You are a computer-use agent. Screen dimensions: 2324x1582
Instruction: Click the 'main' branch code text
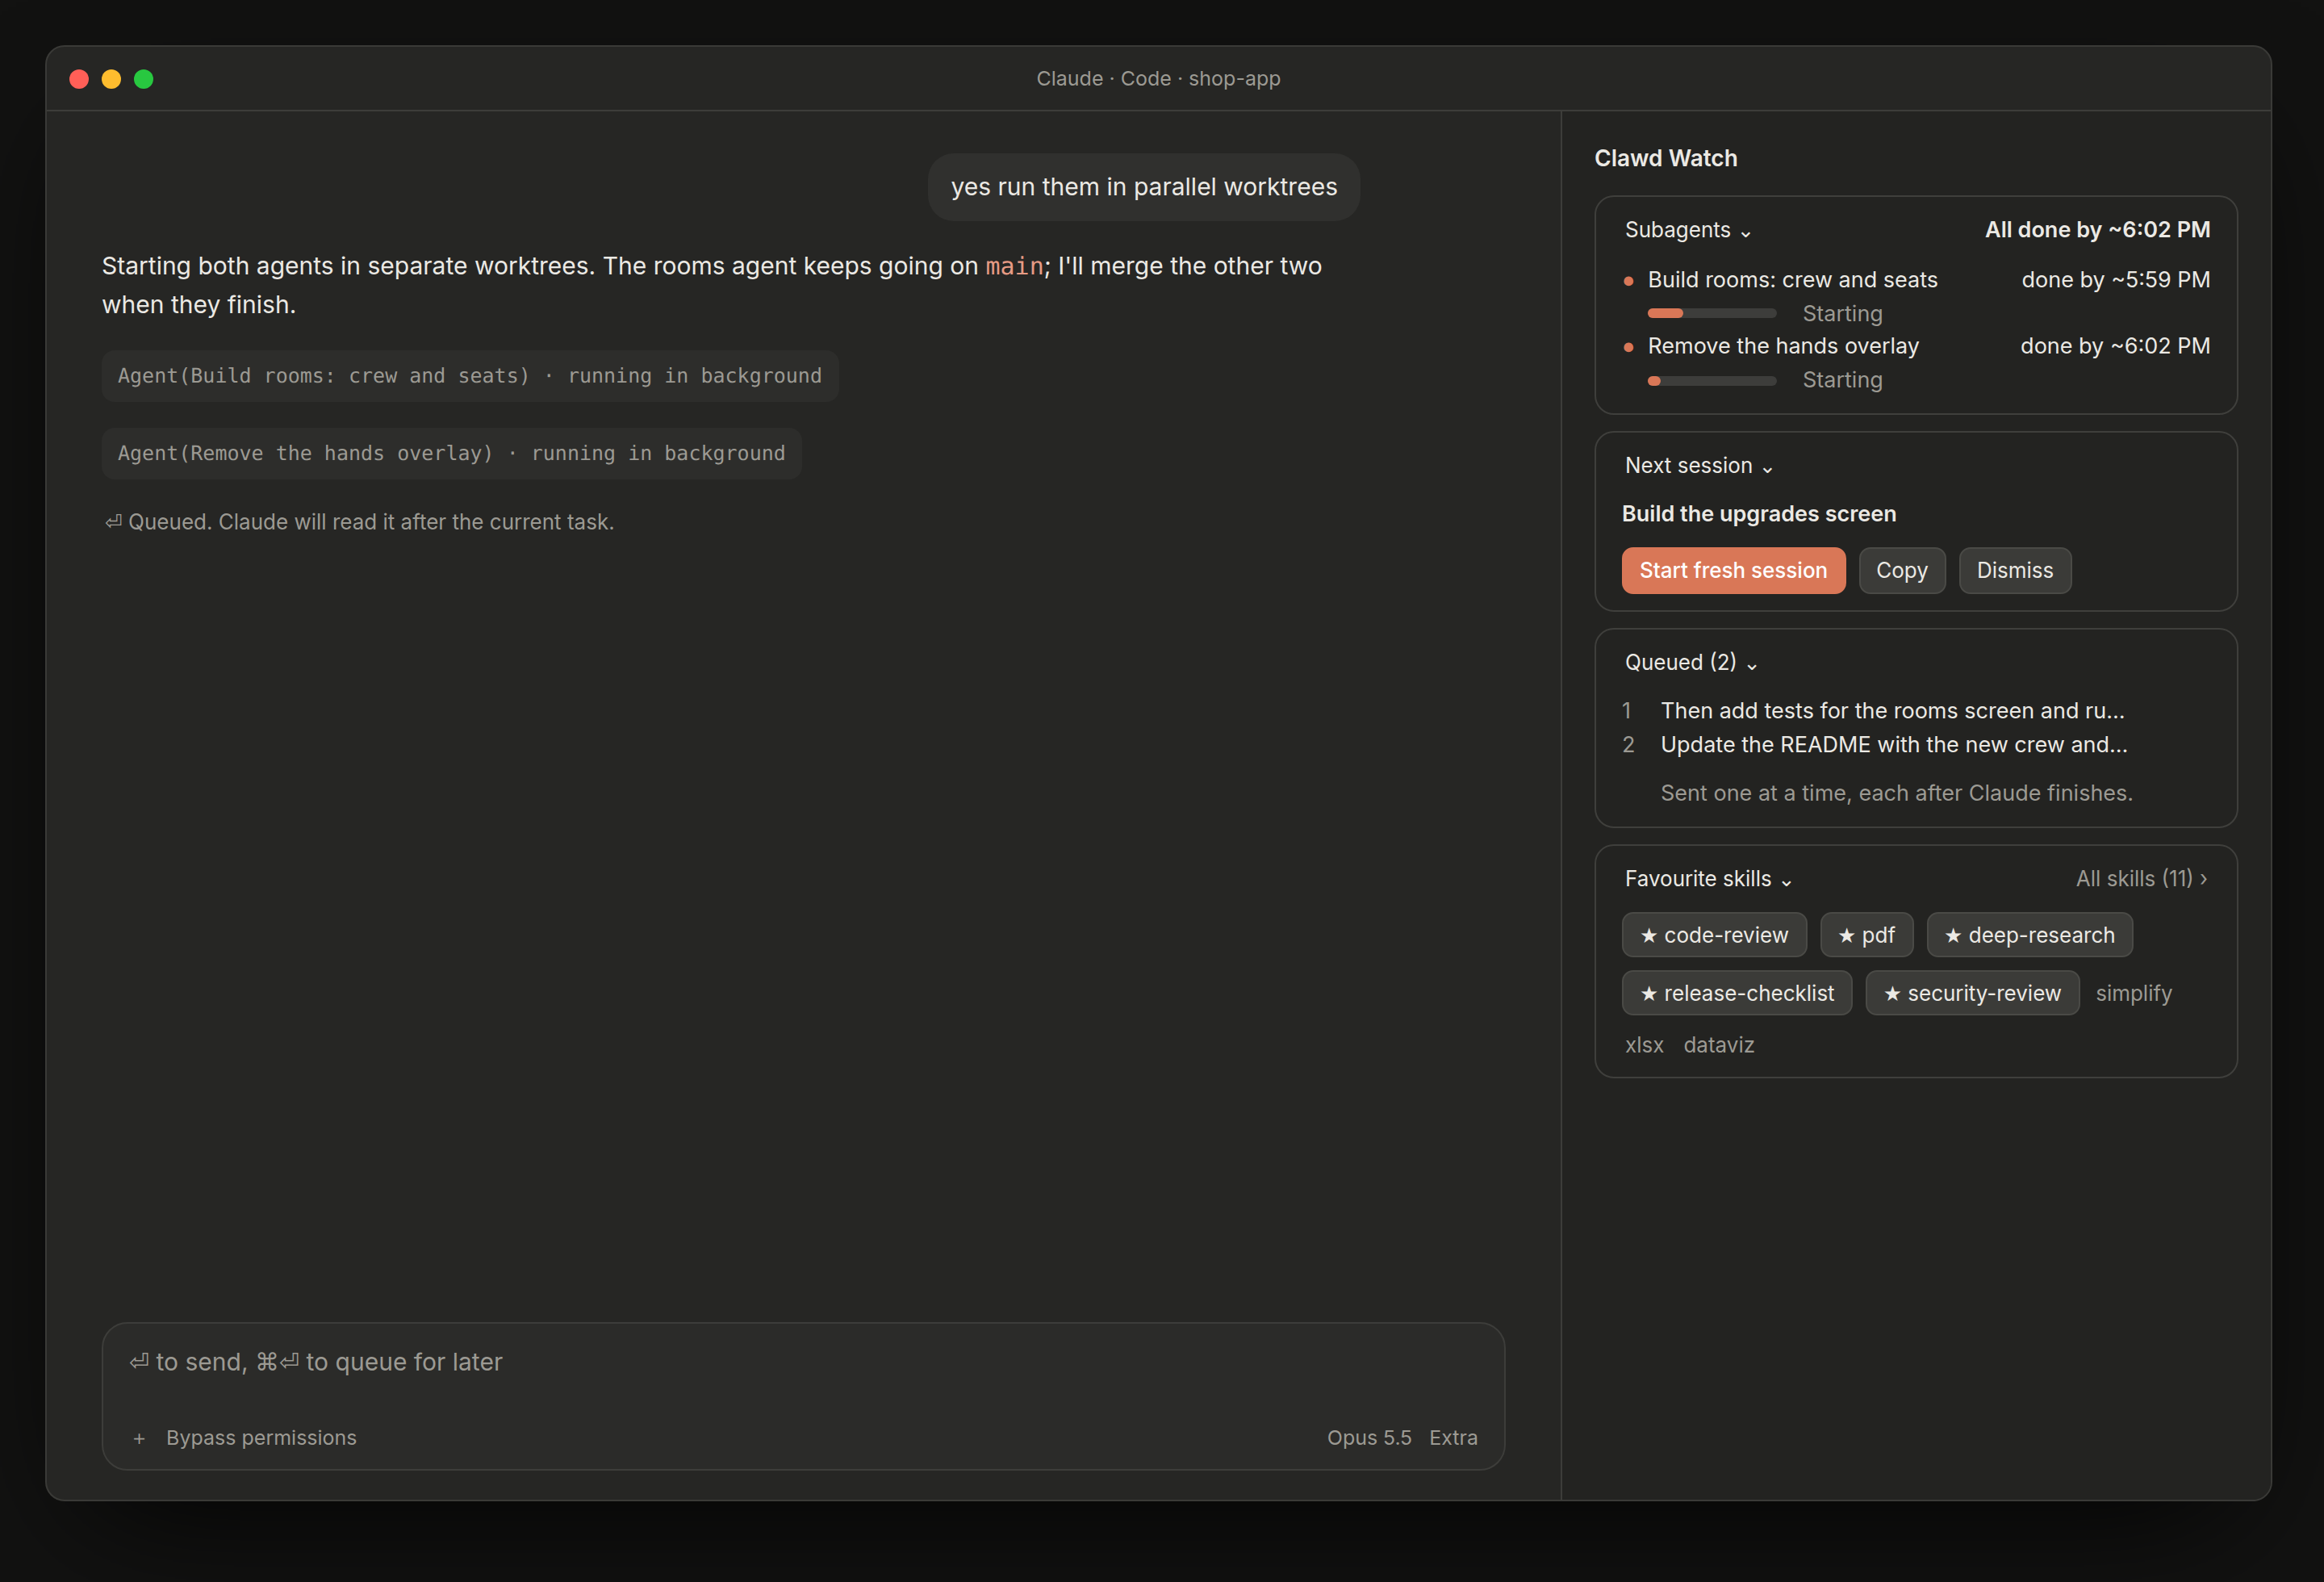tap(1014, 266)
